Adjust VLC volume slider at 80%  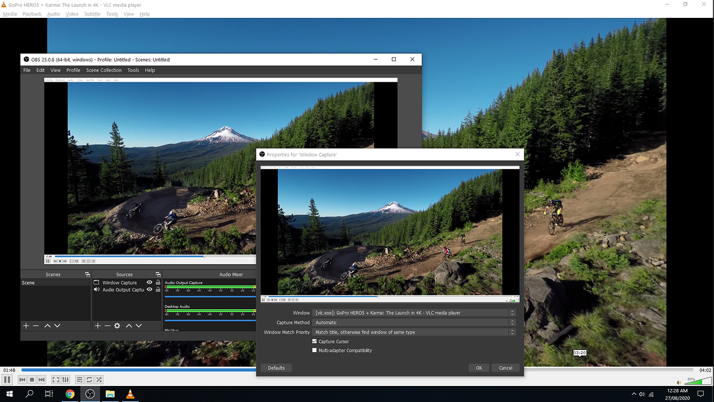coord(697,381)
